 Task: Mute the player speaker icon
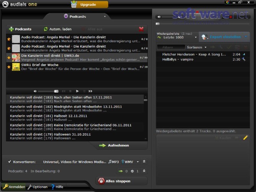pyautogui.click(x=159, y=17)
